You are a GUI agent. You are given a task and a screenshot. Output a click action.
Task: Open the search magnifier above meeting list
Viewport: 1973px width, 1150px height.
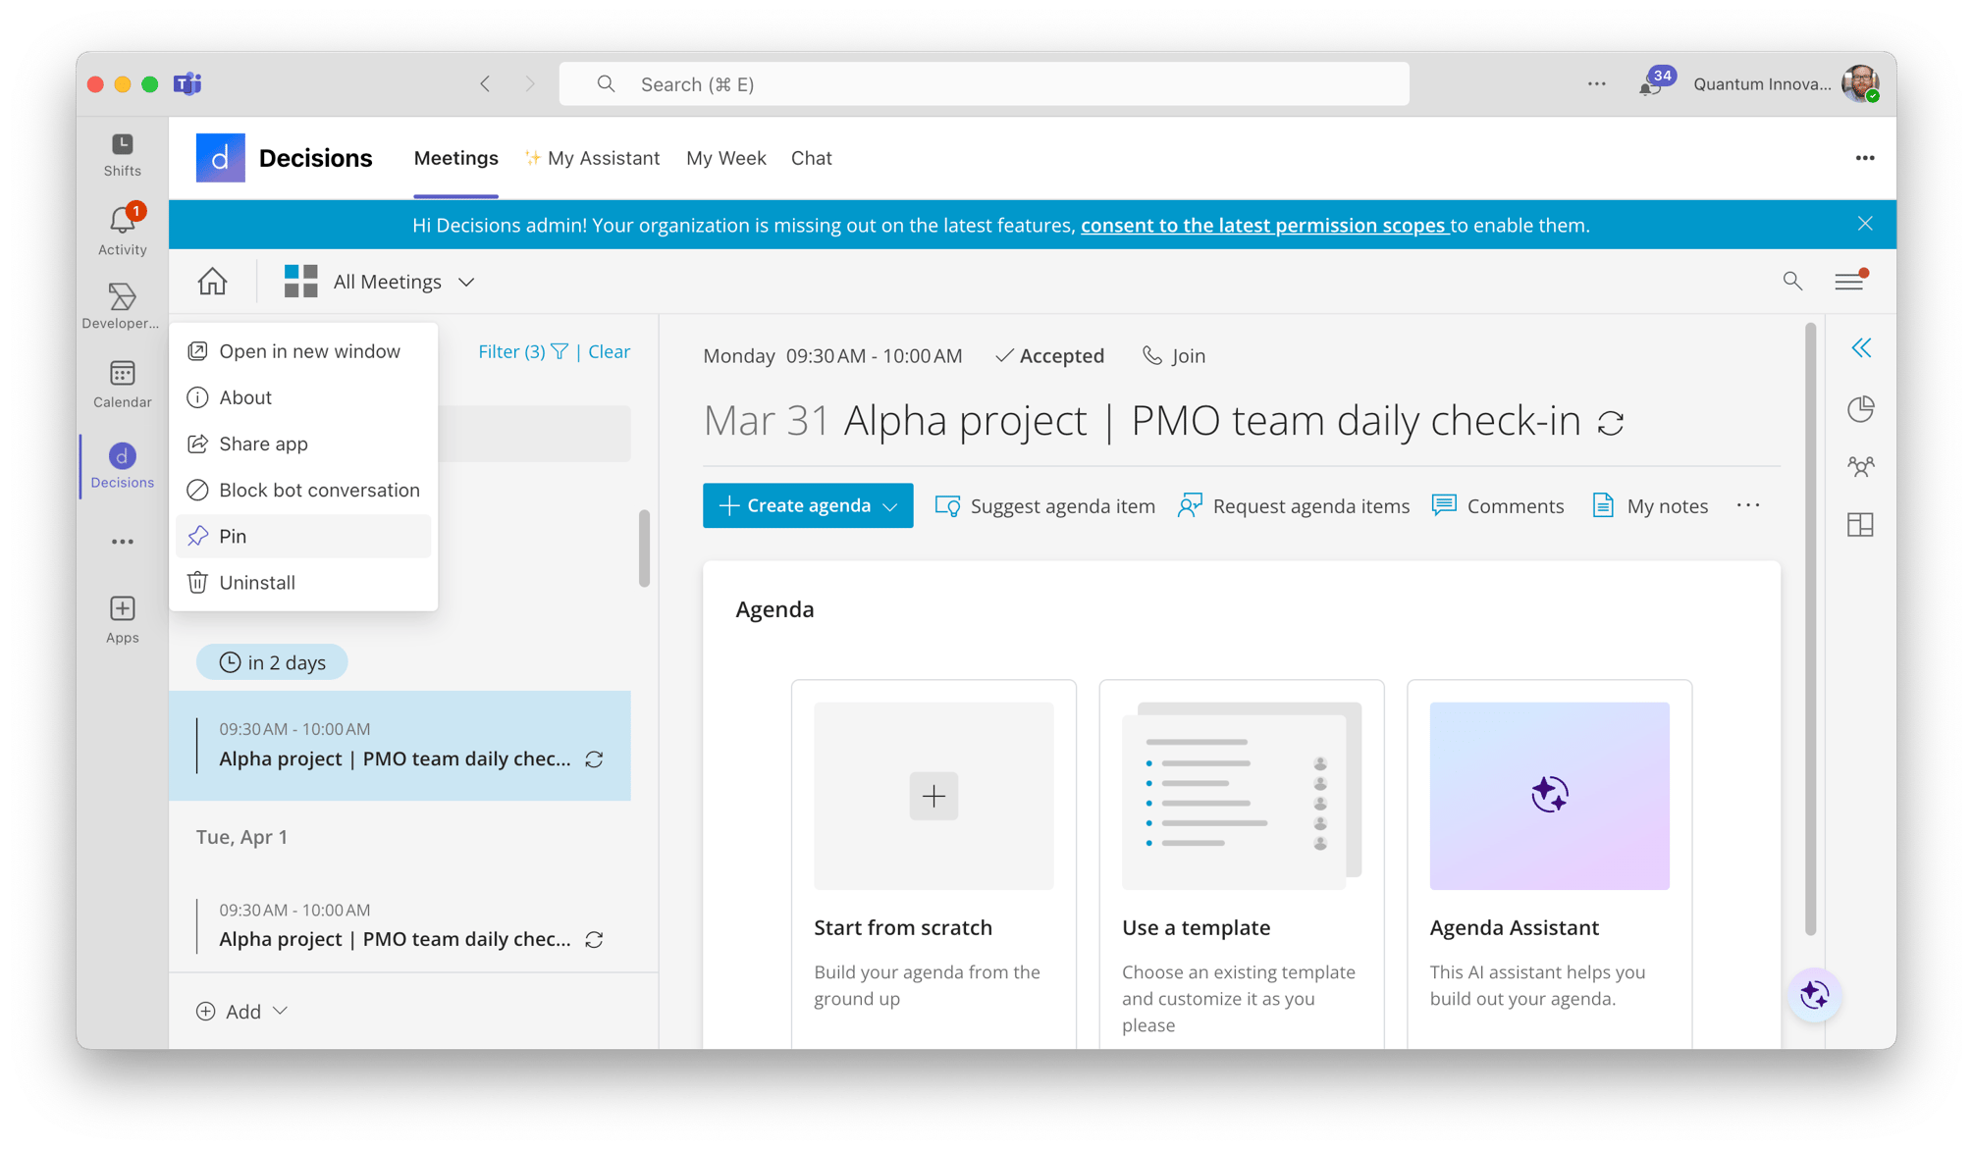coord(1792,282)
